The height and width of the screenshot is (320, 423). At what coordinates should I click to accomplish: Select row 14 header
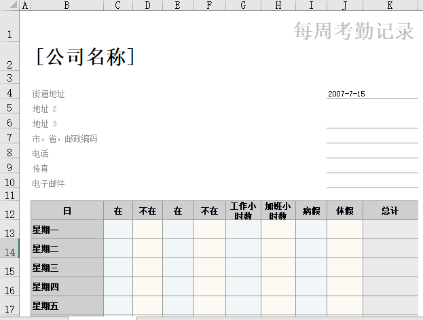(10, 252)
